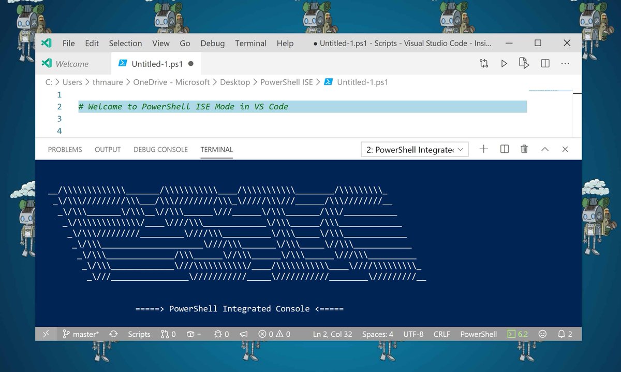
Task: Click the OneDrive - Microsoft breadcrumb
Action: click(171, 82)
